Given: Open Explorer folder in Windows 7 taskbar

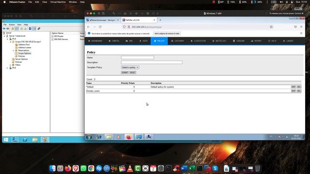Looking at the screenshot, I should [x=108, y=137].
